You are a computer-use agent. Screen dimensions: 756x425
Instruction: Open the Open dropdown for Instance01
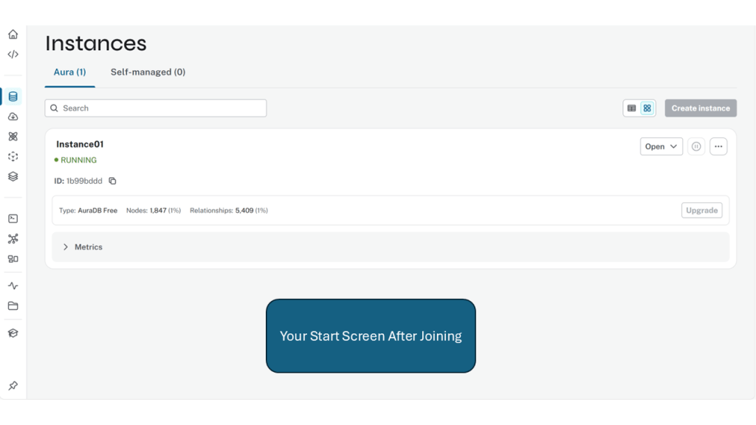(661, 147)
